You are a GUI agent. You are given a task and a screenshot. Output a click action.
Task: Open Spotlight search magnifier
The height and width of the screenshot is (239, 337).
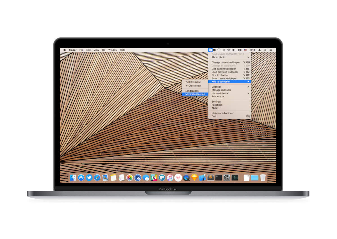(x=265, y=50)
